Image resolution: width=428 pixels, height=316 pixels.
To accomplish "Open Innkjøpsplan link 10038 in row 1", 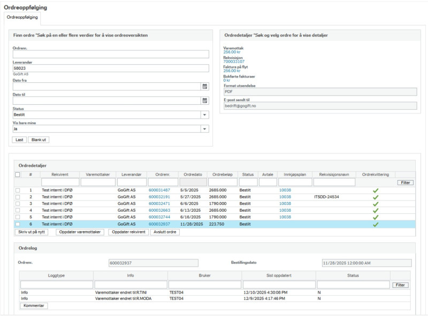I will point(285,190).
